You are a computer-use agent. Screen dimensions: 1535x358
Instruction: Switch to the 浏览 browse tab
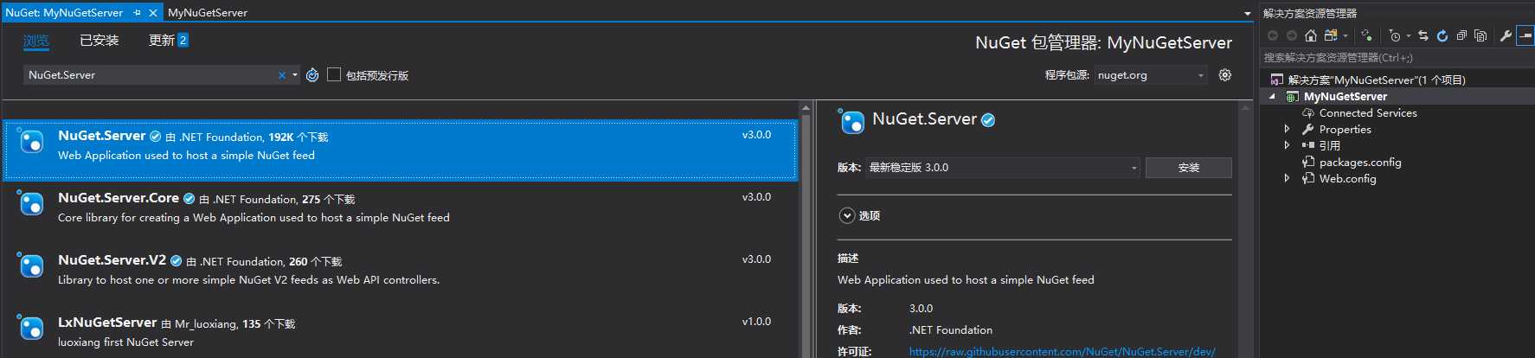36,41
